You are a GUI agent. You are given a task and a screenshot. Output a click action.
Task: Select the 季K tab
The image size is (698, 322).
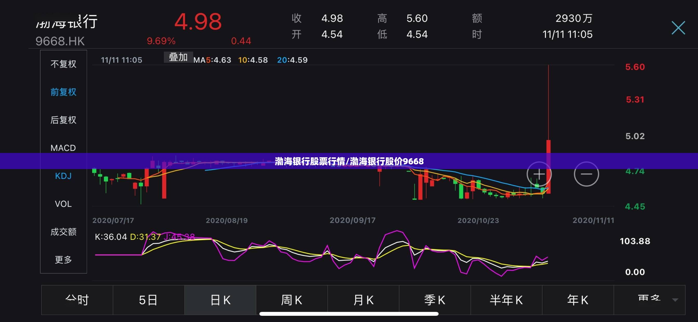(435, 300)
